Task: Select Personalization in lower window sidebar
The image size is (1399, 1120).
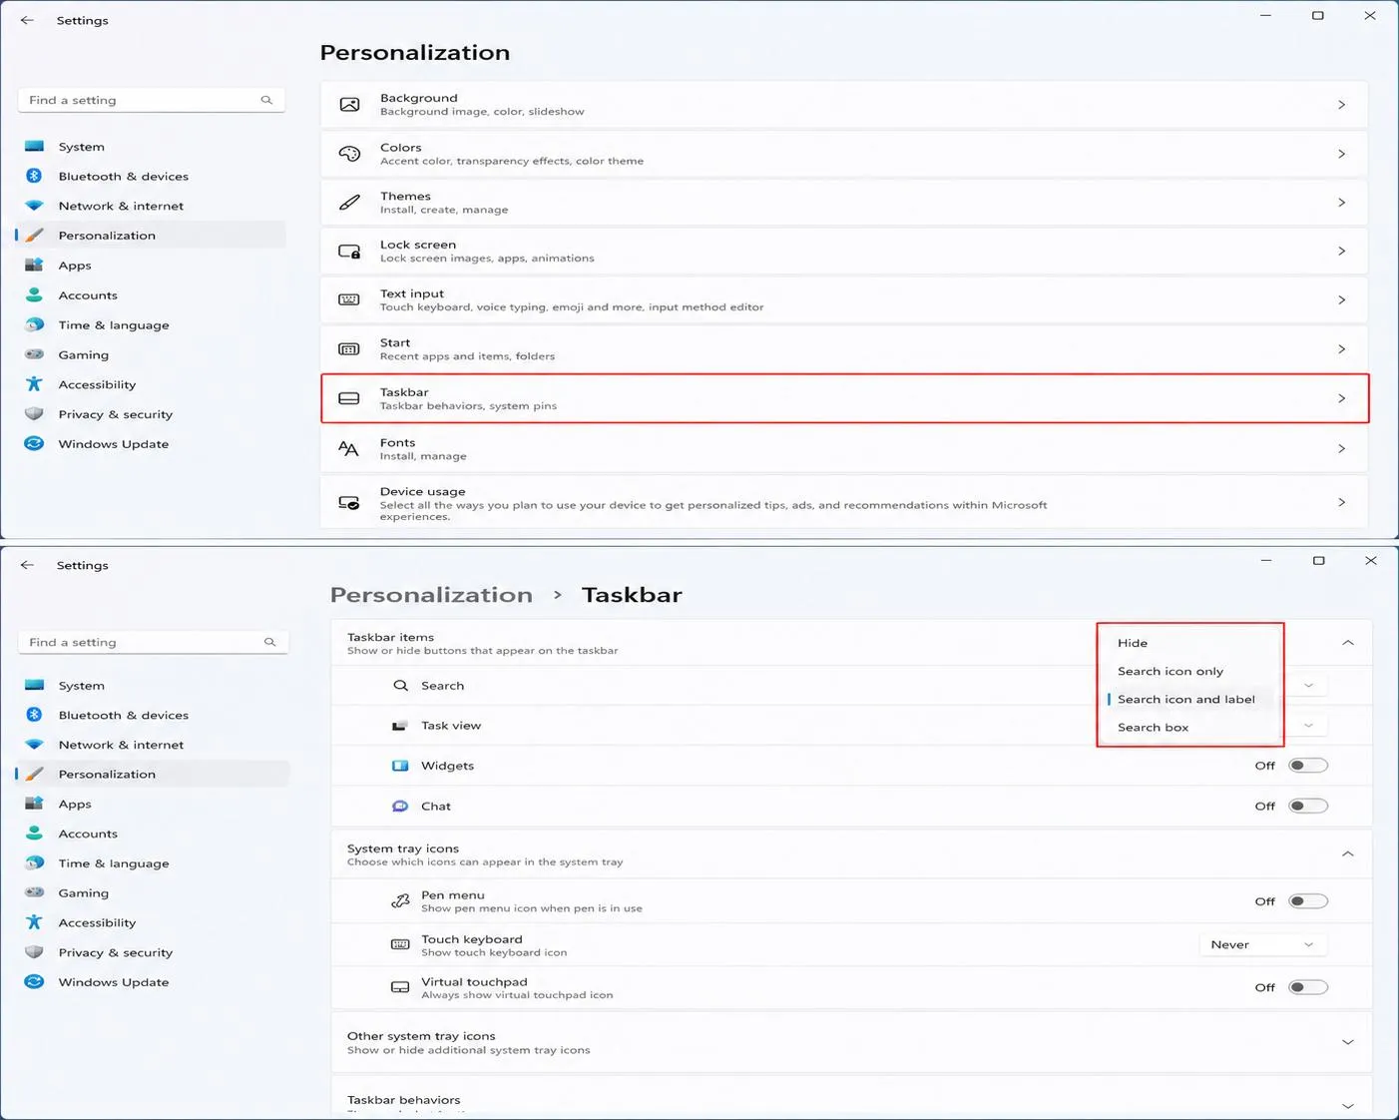Action: point(153,774)
